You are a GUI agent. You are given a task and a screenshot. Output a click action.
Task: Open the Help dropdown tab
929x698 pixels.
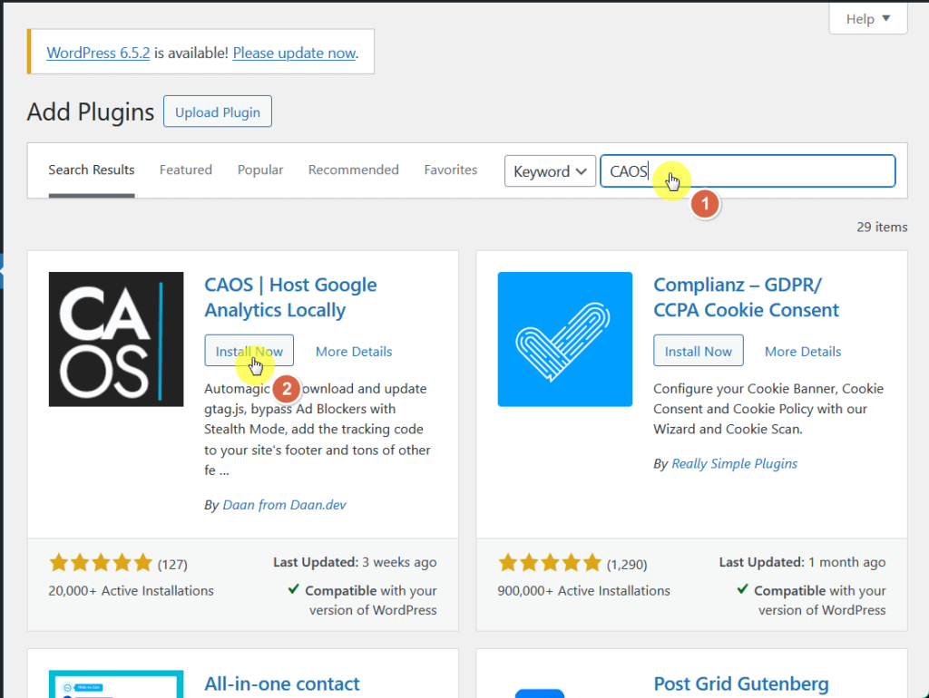click(x=867, y=19)
